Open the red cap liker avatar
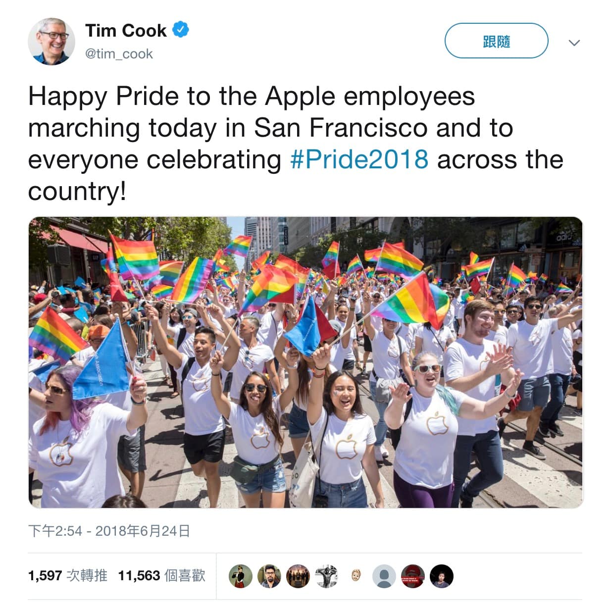The width and height of the screenshot is (610, 605). [x=413, y=576]
